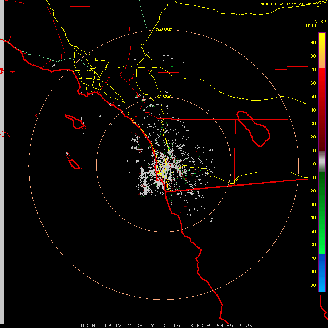Click the -50 value on the velocity scale
This screenshot has width=328, height=328.
click(312, 231)
